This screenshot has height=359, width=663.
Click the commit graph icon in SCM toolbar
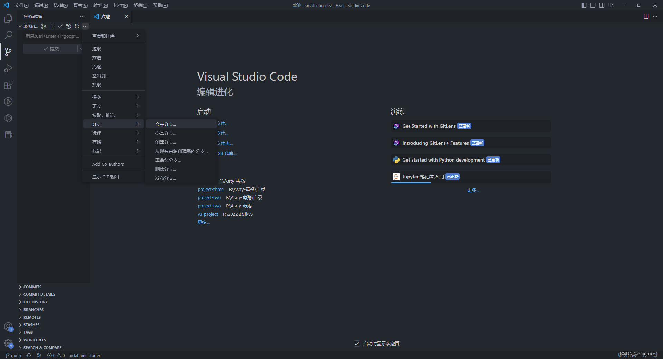(x=44, y=26)
